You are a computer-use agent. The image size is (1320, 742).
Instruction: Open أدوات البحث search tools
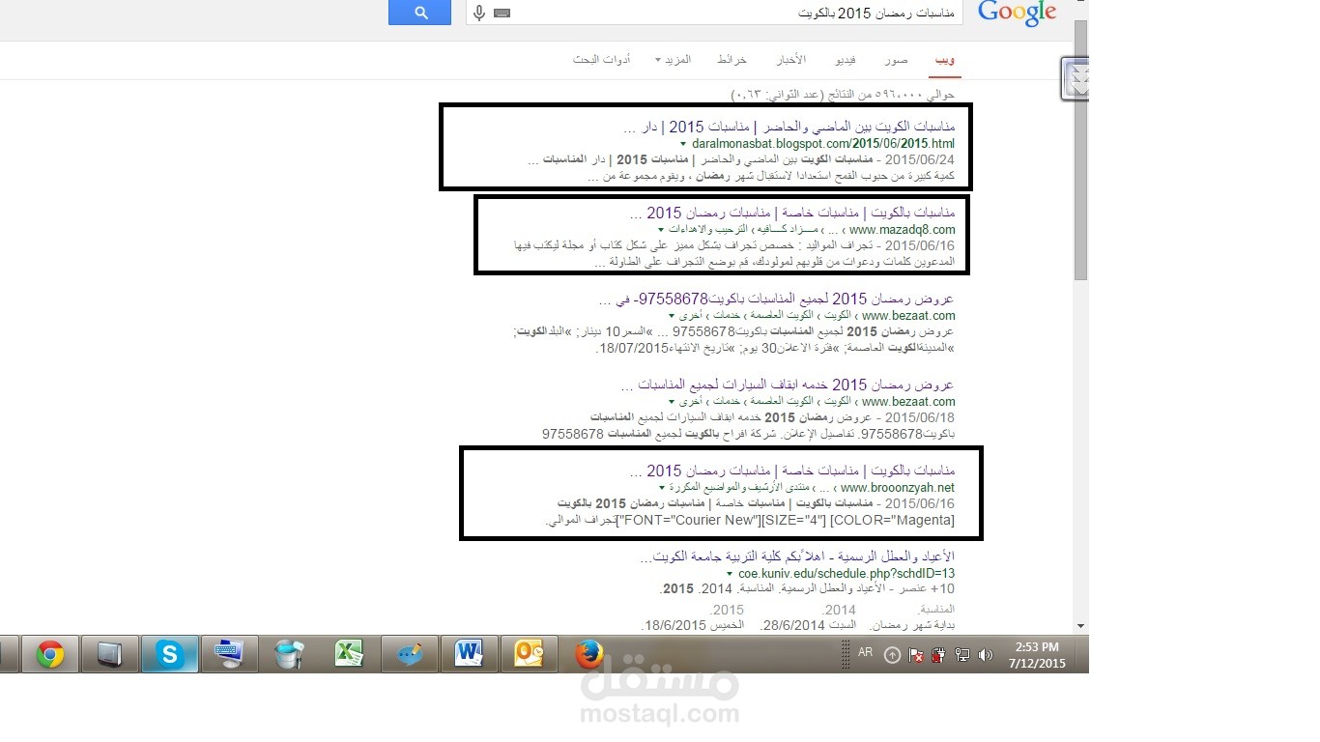pos(601,60)
